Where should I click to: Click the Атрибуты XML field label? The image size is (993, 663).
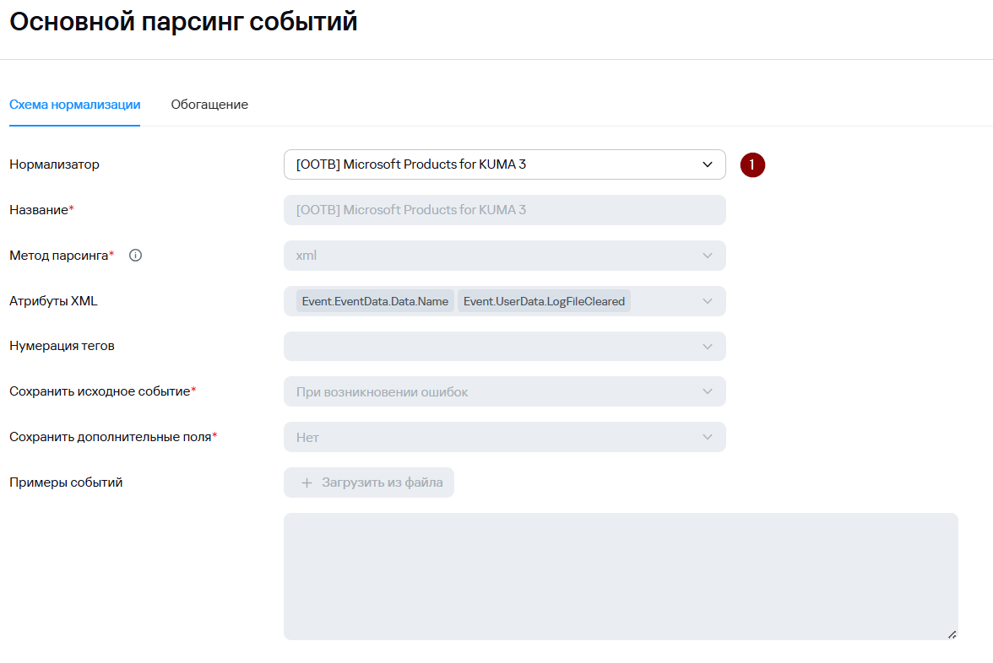(x=53, y=301)
